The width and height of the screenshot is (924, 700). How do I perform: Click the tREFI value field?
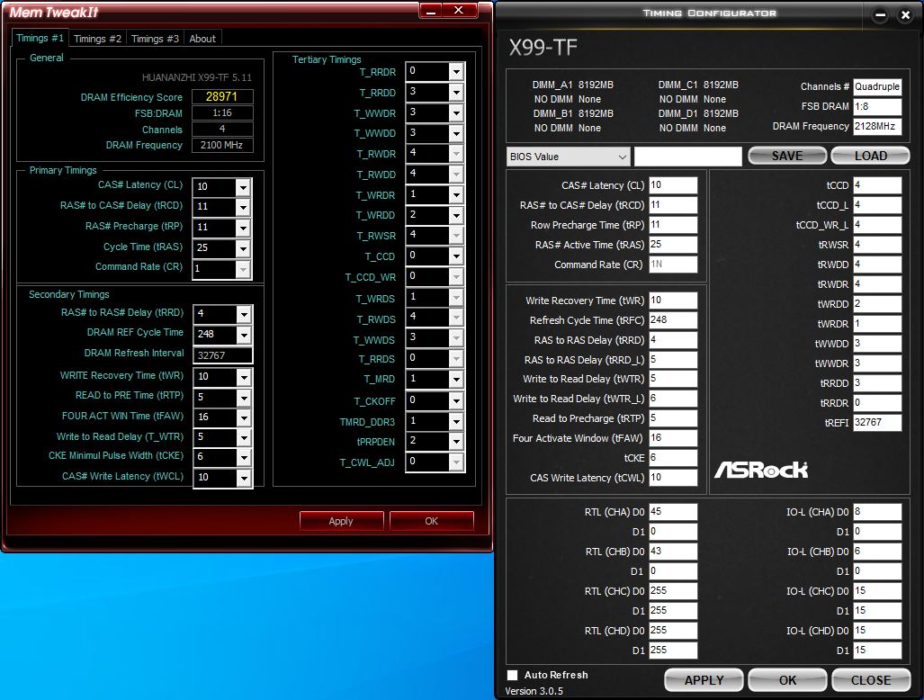coord(877,423)
